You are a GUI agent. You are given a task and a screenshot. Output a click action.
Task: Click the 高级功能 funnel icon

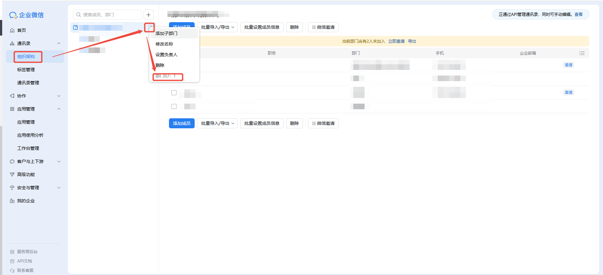(12, 174)
